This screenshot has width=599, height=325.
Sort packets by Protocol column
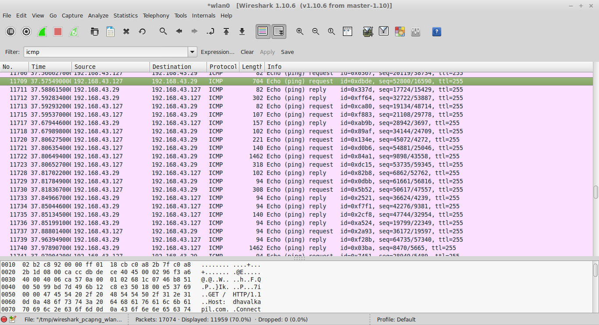click(223, 67)
